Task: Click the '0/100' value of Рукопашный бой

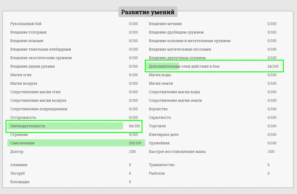Action: pos(133,24)
